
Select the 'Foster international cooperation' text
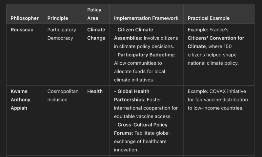(147, 108)
